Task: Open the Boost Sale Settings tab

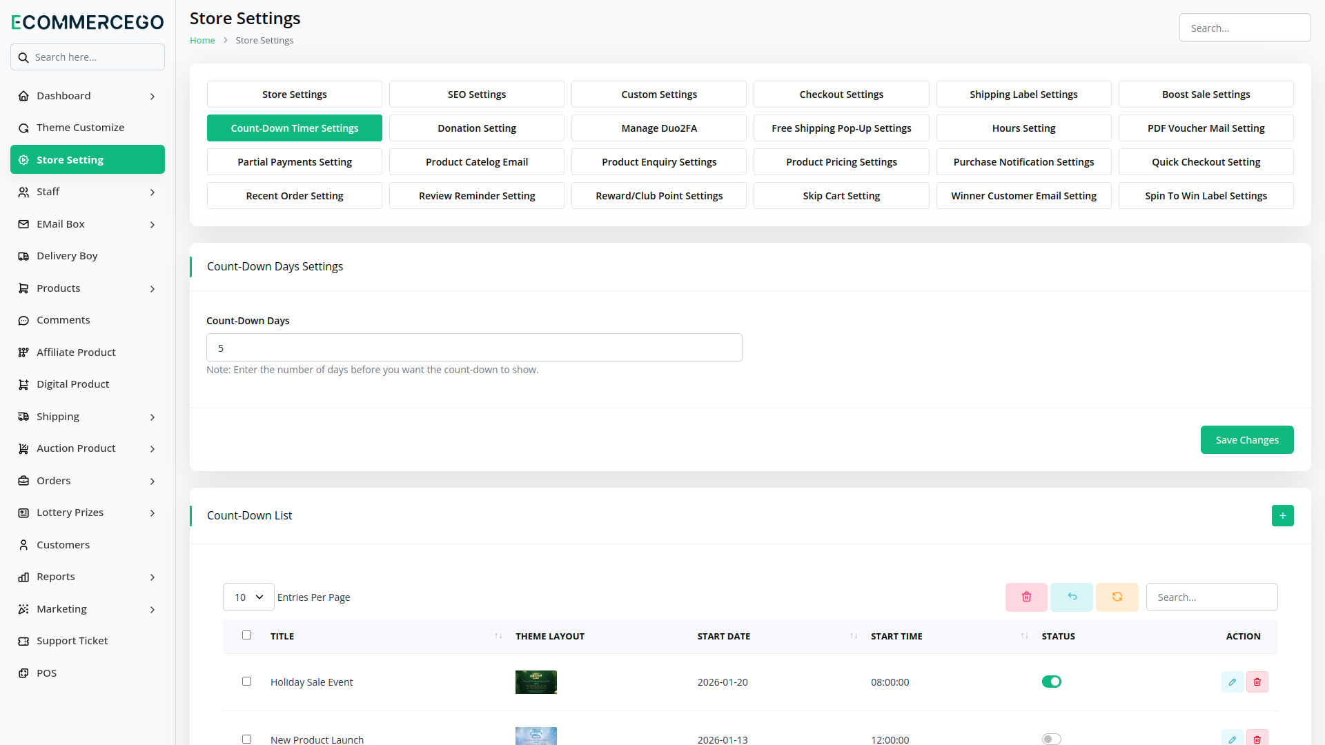Action: 1206,95
